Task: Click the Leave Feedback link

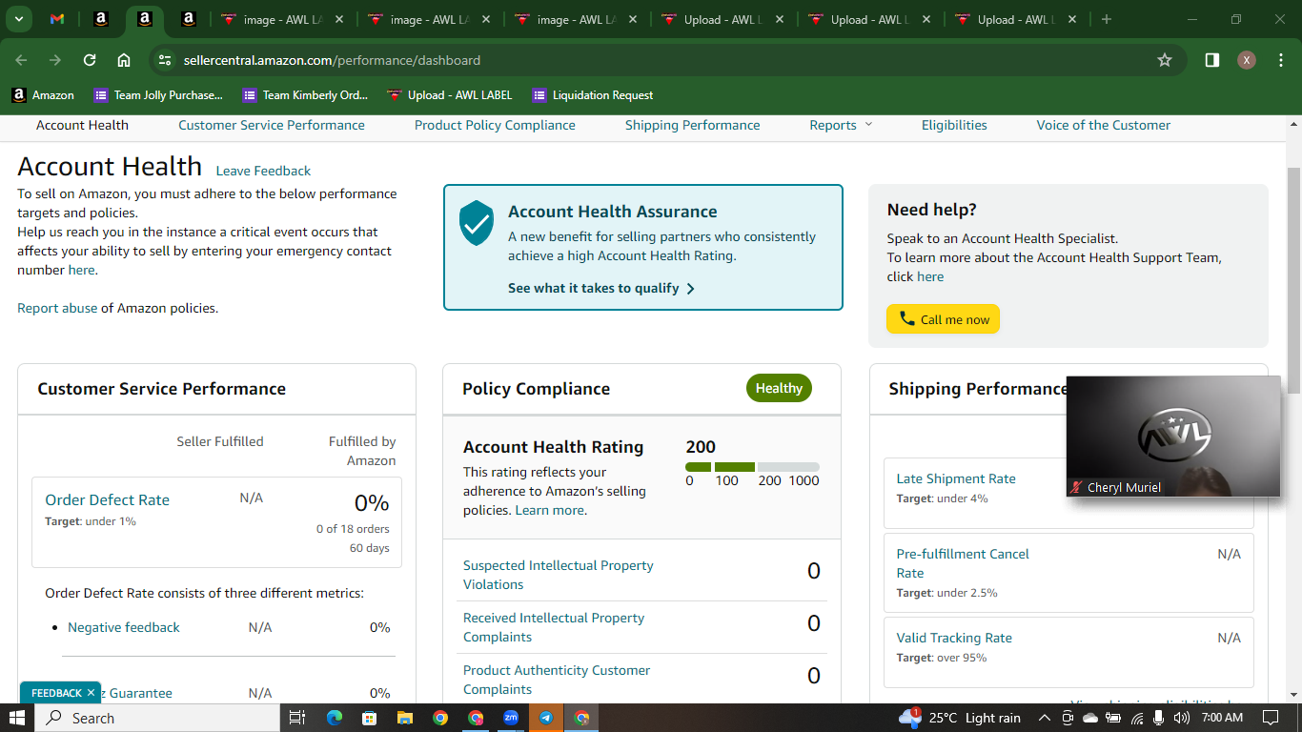Action: point(263,171)
